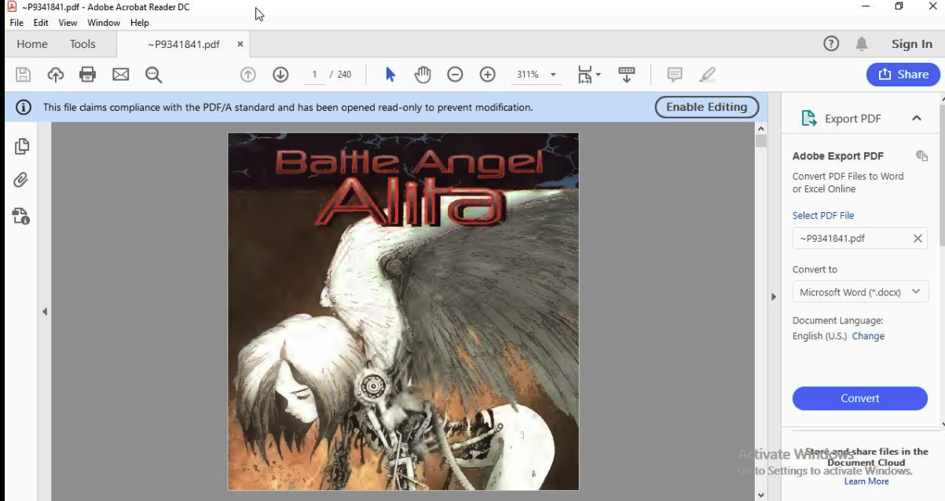Select the ~P9341841.pdf document tab
Image resolution: width=945 pixels, height=501 pixels.
(184, 44)
